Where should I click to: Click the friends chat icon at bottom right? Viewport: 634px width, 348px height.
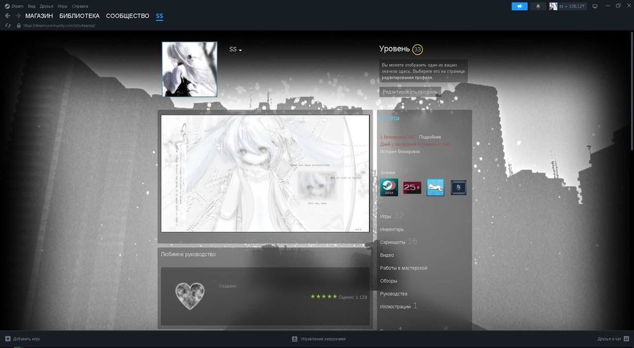pos(626,338)
